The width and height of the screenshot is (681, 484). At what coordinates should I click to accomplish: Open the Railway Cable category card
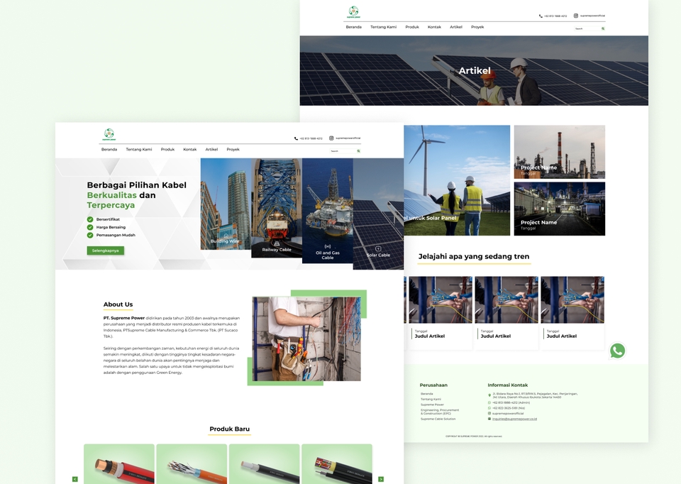[x=277, y=208]
